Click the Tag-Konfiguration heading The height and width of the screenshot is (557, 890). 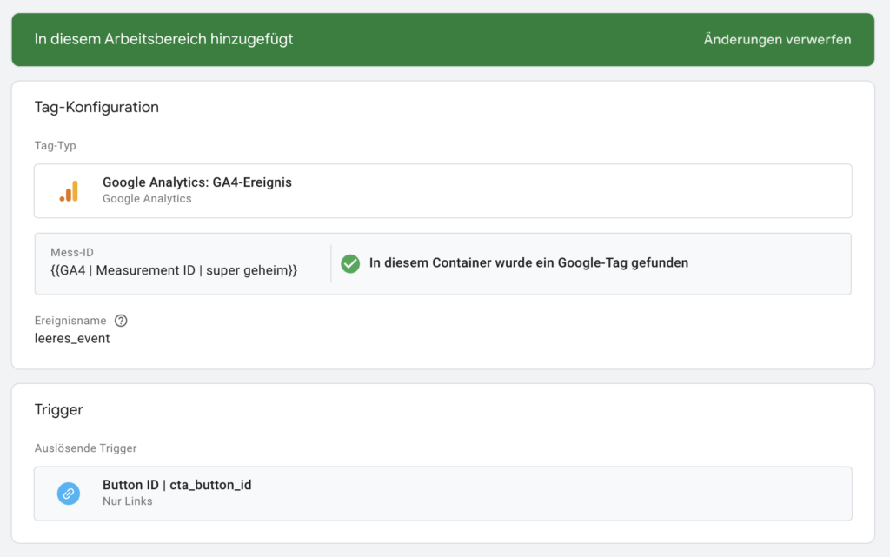(96, 107)
